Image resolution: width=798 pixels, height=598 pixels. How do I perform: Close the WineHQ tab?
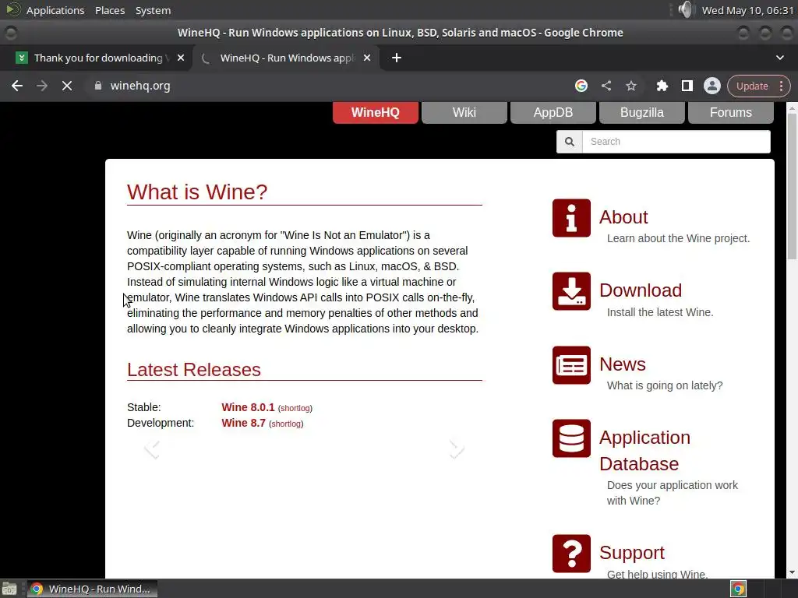367,58
